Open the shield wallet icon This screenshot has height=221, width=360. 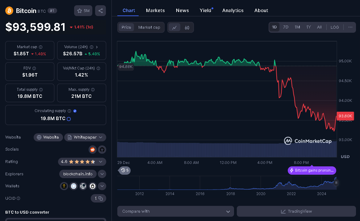[73, 186]
